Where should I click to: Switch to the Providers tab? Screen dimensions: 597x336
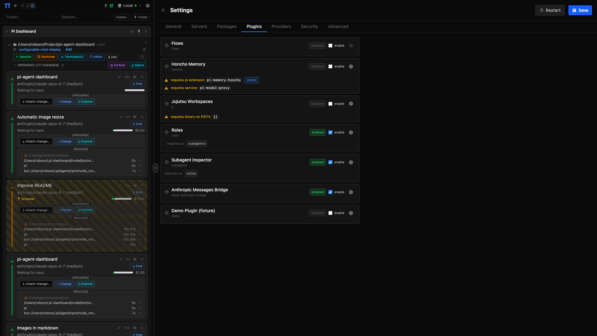(281, 27)
